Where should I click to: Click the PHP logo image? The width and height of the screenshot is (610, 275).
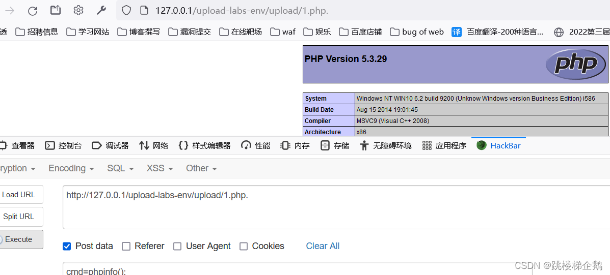[576, 64]
